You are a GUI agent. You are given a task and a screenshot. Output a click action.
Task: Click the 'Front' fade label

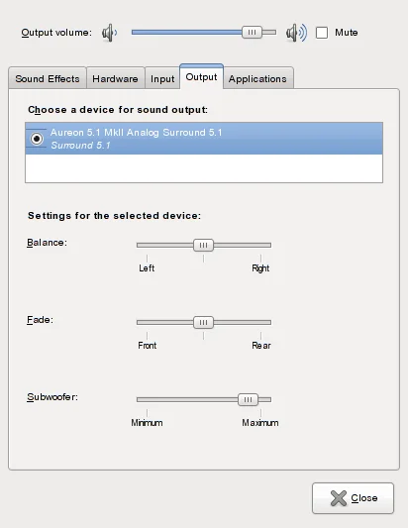148,346
